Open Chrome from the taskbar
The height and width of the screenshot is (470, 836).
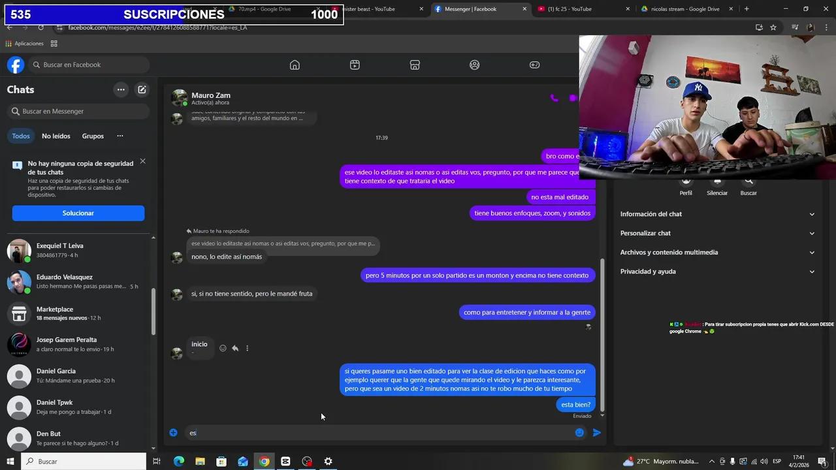click(264, 462)
